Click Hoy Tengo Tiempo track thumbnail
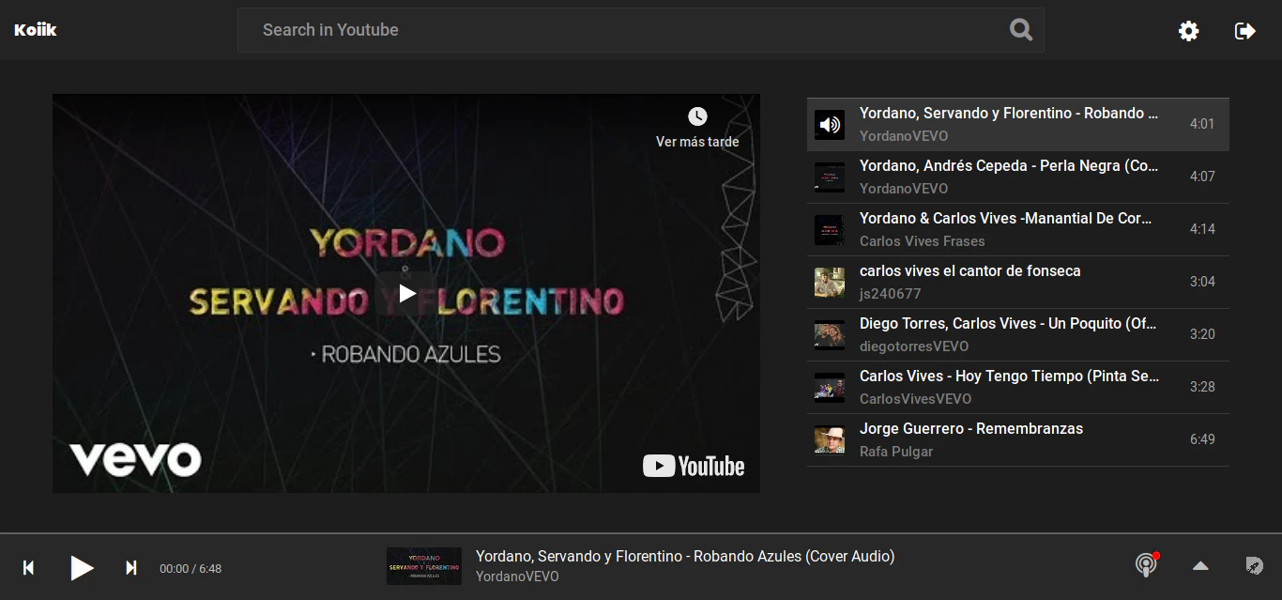1282x600 pixels. 830,388
